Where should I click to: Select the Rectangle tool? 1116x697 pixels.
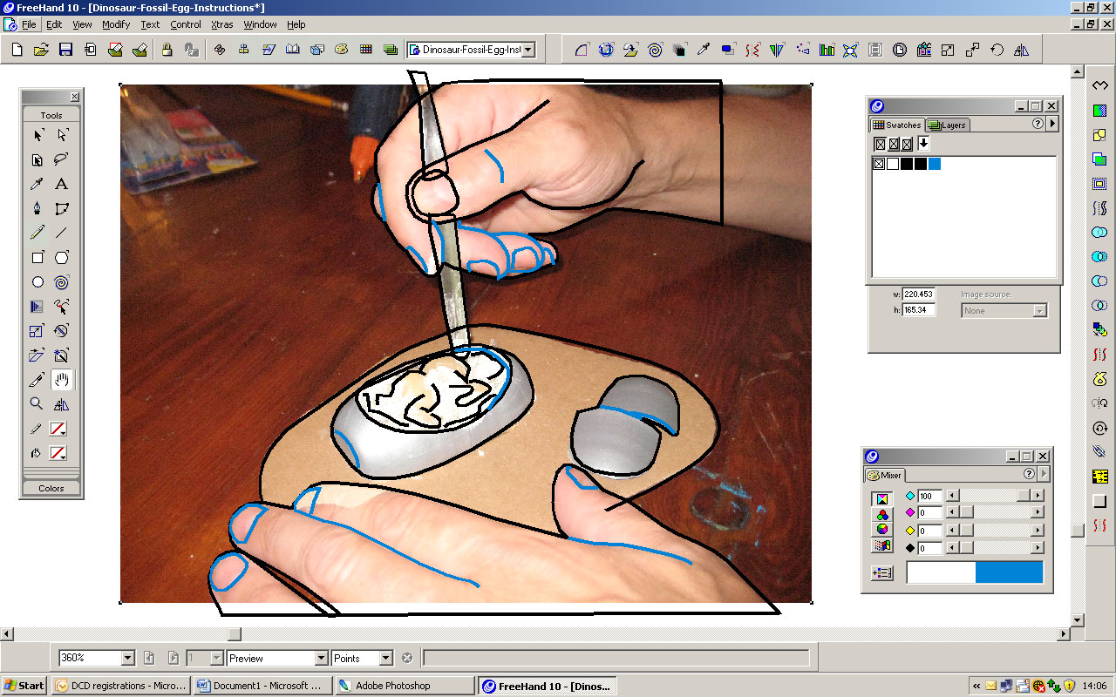point(37,257)
